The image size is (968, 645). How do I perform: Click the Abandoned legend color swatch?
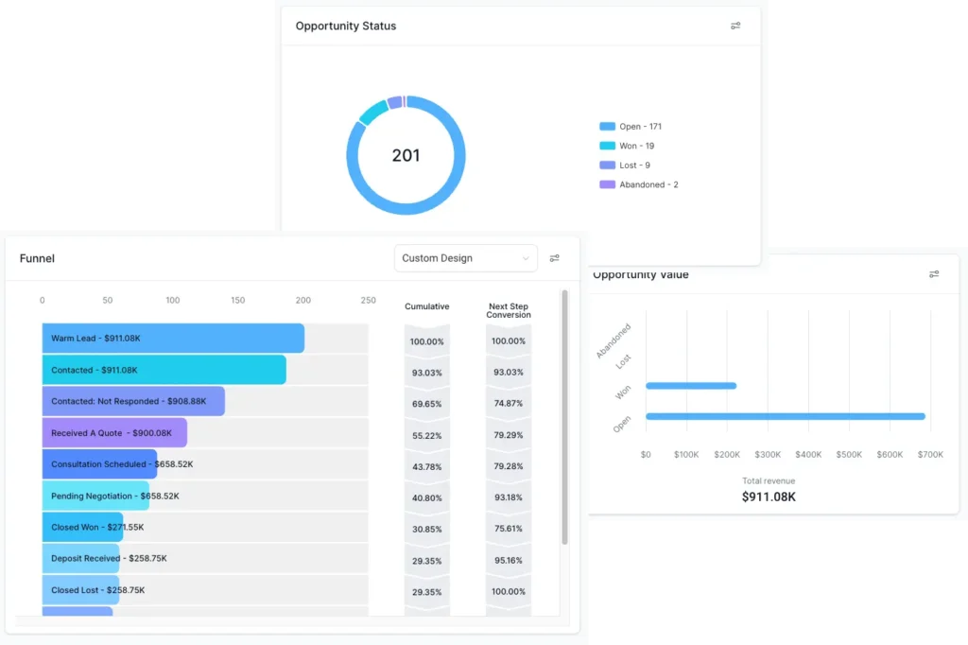[x=607, y=184]
